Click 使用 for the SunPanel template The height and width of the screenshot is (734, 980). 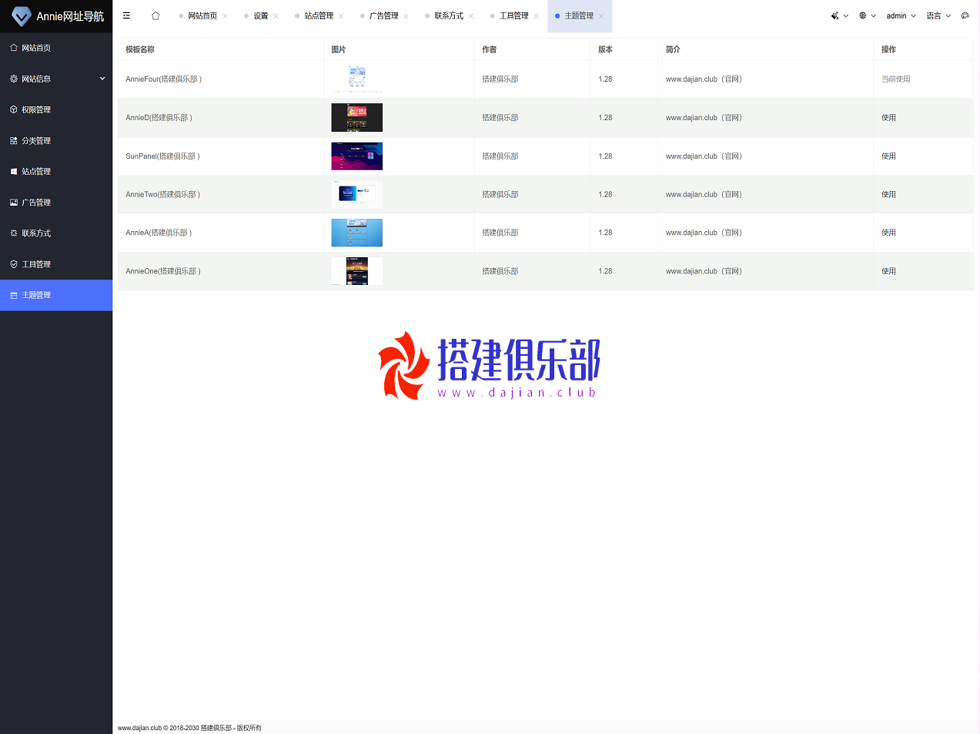[x=888, y=156]
